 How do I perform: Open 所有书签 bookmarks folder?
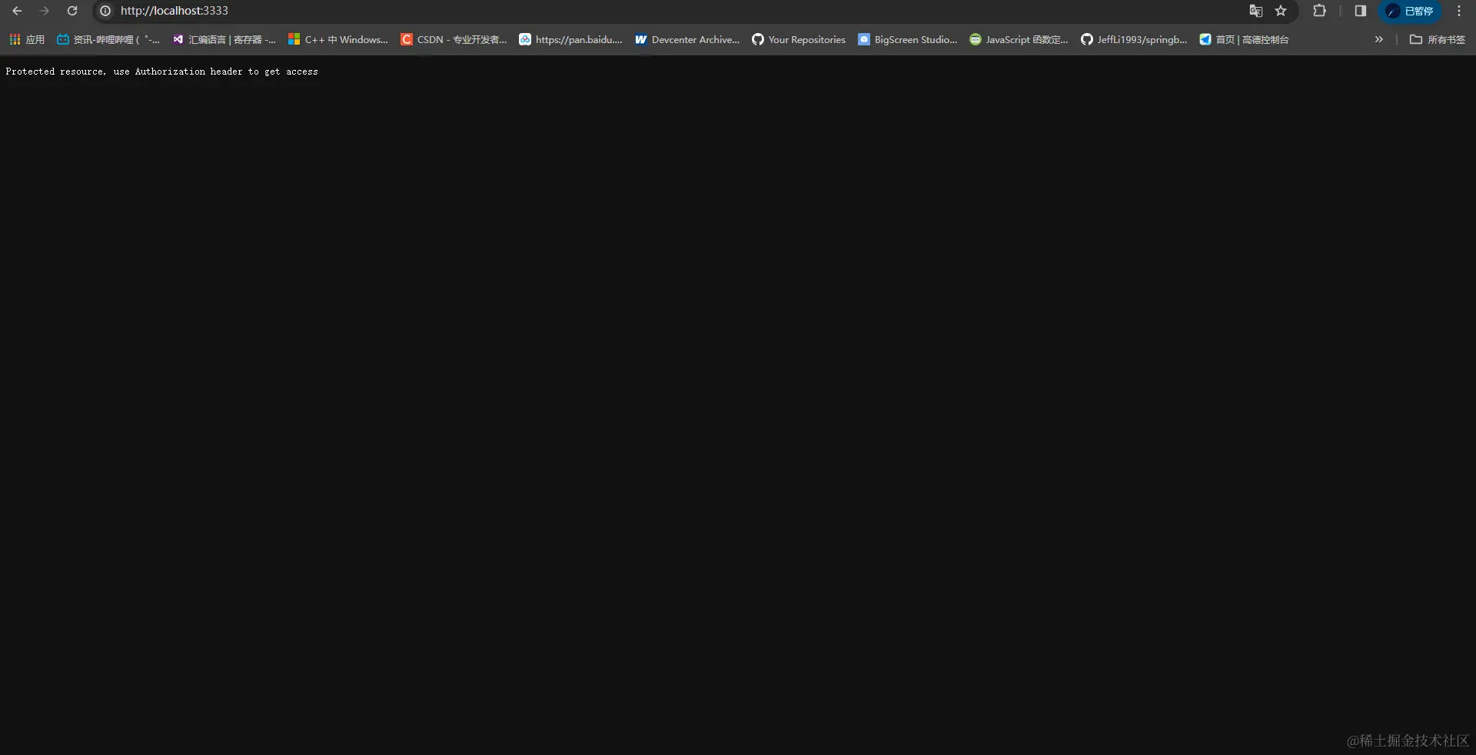click(x=1436, y=39)
